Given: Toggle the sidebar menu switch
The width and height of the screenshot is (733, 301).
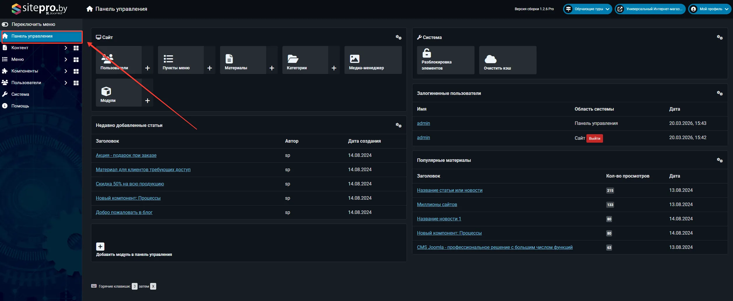Looking at the screenshot, I should [x=5, y=24].
